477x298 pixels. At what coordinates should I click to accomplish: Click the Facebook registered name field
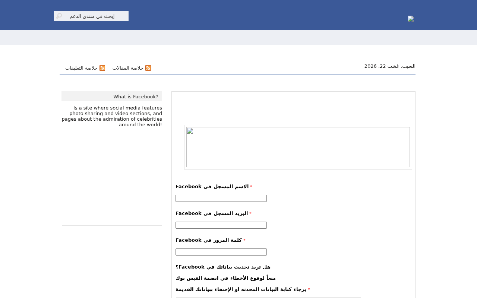pos(221,198)
